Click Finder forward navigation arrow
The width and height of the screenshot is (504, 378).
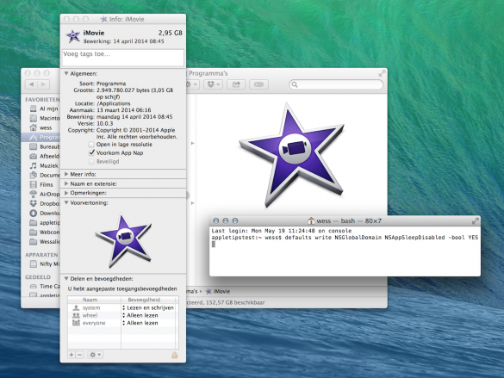click(x=43, y=84)
